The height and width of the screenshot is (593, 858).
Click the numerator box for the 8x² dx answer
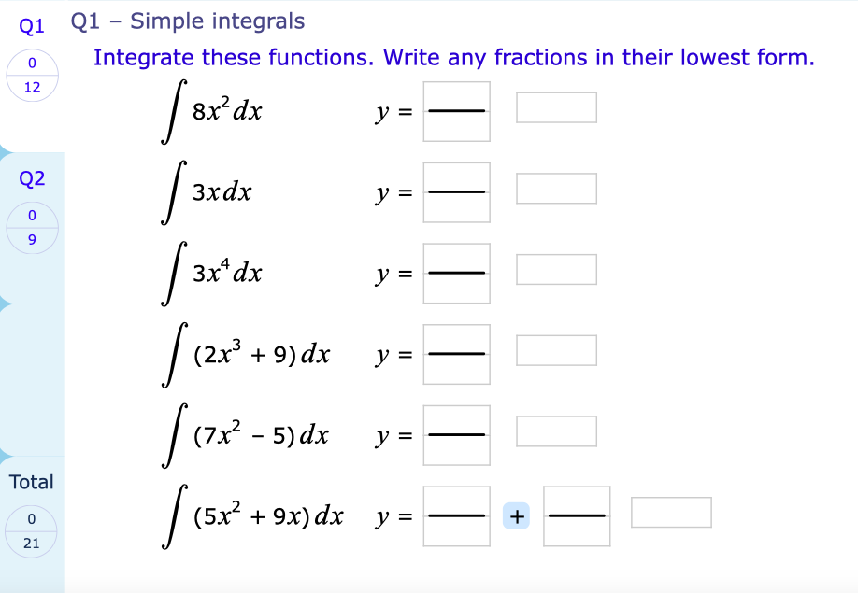pyautogui.click(x=456, y=96)
